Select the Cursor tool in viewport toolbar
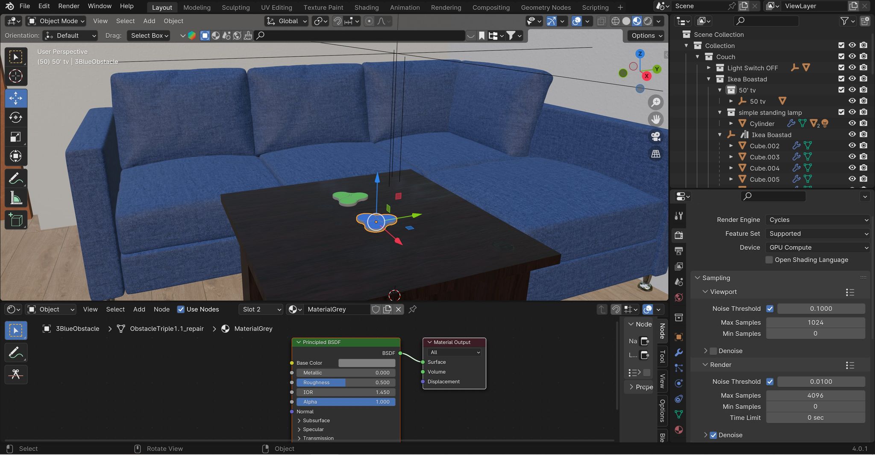The height and width of the screenshot is (455, 875). coord(16,76)
